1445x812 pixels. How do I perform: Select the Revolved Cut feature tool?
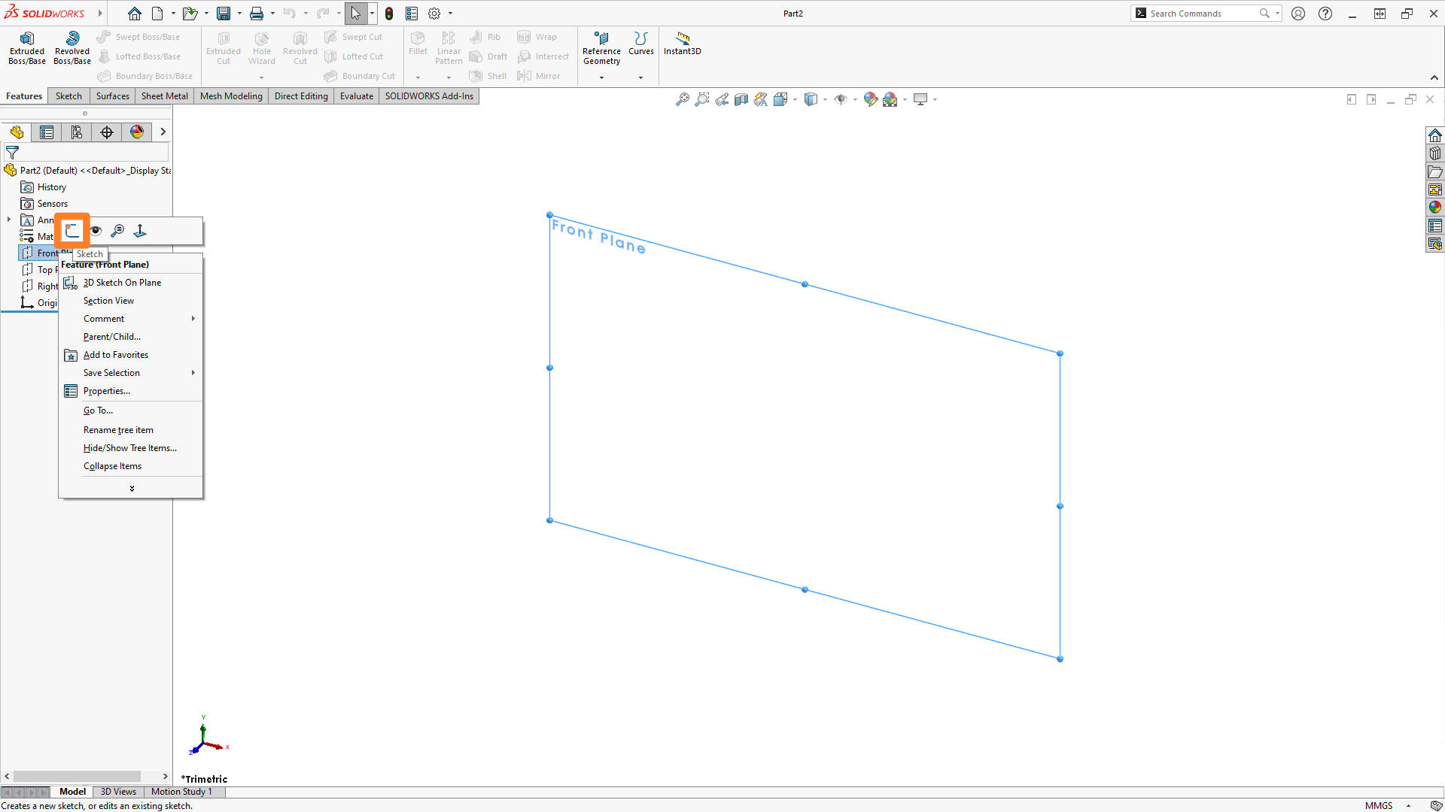(x=300, y=47)
